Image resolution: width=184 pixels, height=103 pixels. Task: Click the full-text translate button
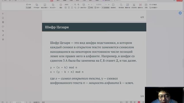pos(153,5)
